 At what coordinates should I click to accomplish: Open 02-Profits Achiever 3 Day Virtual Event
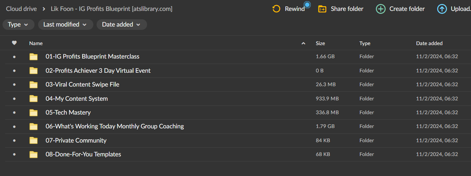pyautogui.click(x=98, y=71)
